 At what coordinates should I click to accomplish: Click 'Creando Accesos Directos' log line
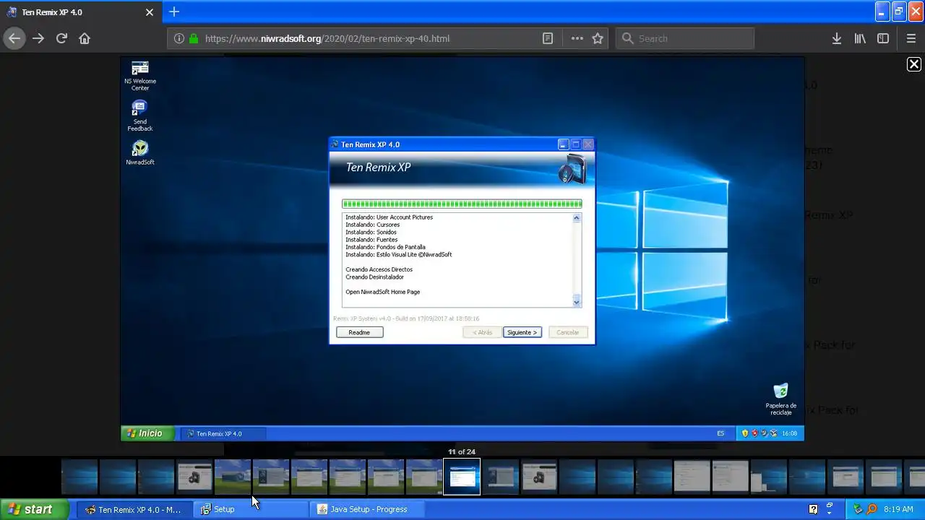tap(379, 269)
